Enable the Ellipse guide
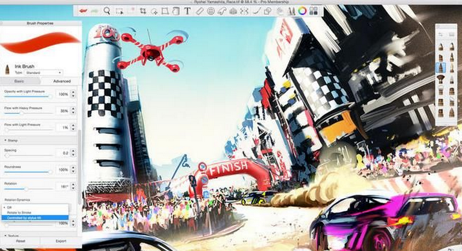The width and height of the screenshot is (462, 251). (x=210, y=11)
